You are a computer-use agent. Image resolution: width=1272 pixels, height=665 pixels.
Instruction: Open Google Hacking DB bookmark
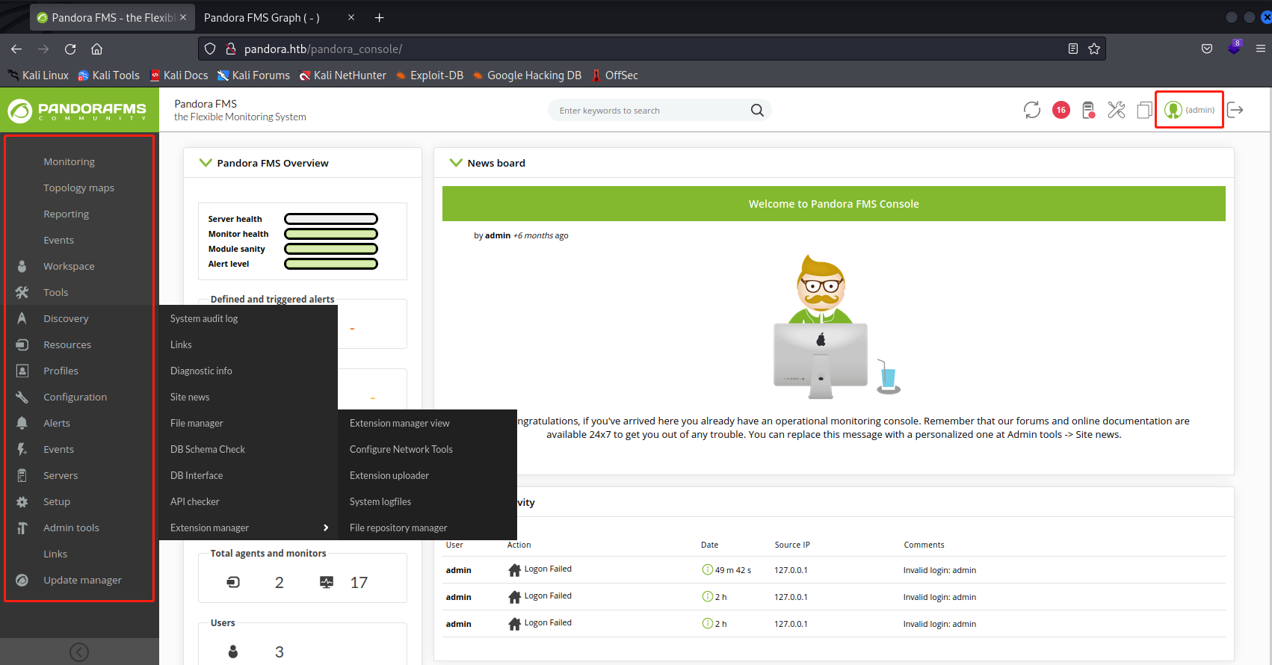pyautogui.click(x=527, y=75)
